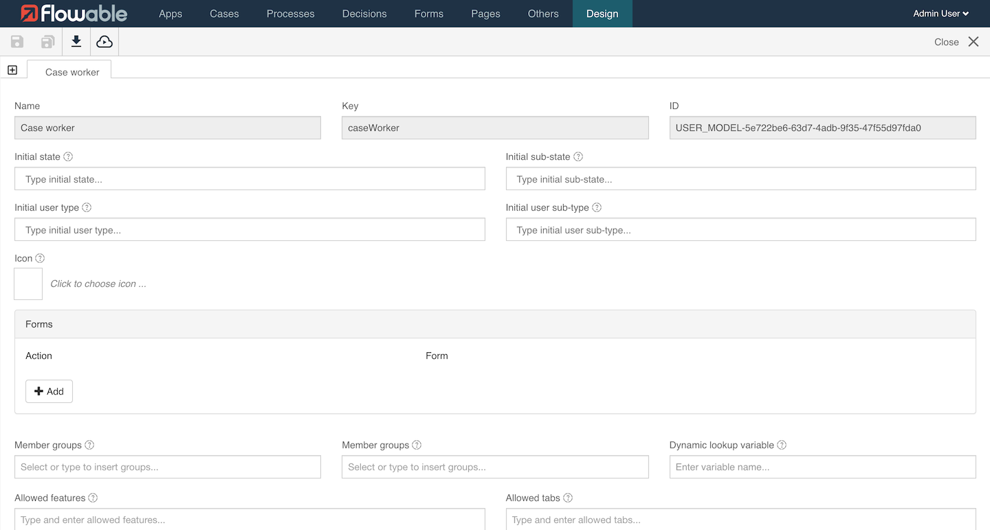
Task: Select the Case worker tab
Action: click(72, 72)
